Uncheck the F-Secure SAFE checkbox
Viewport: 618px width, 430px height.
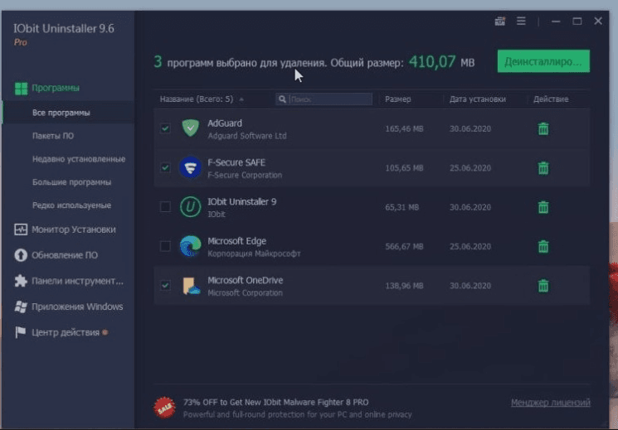click(165, 167)
